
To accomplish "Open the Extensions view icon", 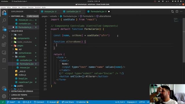I will pyautogui.click(x=4, y=44).
